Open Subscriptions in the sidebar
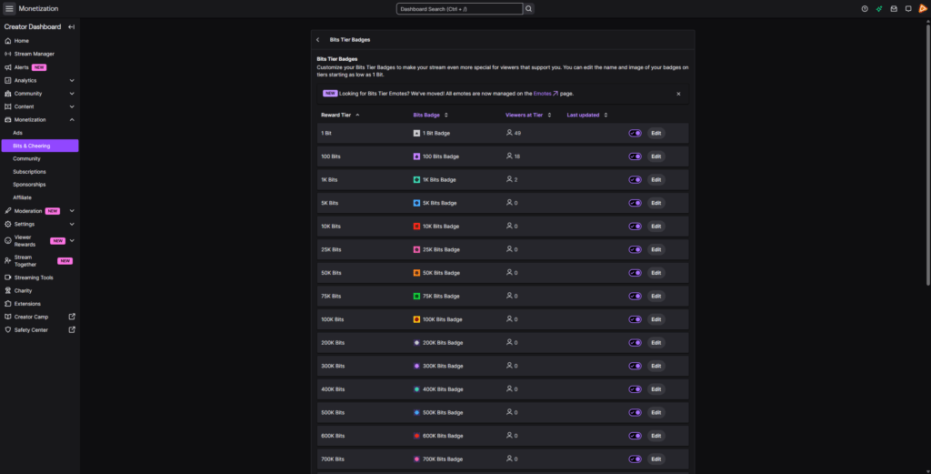Image resolution: width=931 pixels, height=474 pixels. (x=29, y=171)
